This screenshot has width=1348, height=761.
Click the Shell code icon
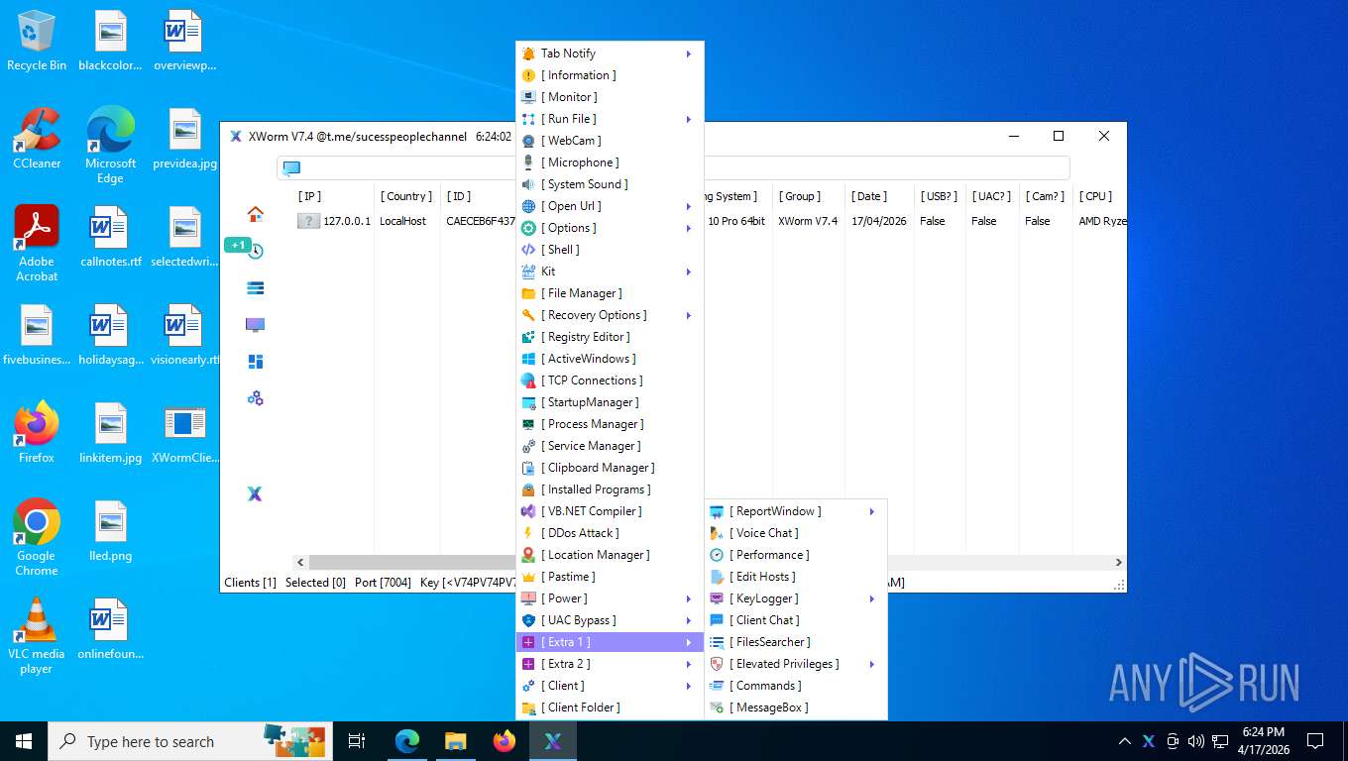coord(528,250)
